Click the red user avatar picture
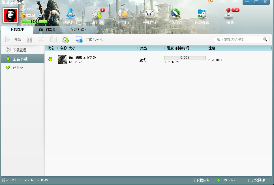 pos(10,16)
